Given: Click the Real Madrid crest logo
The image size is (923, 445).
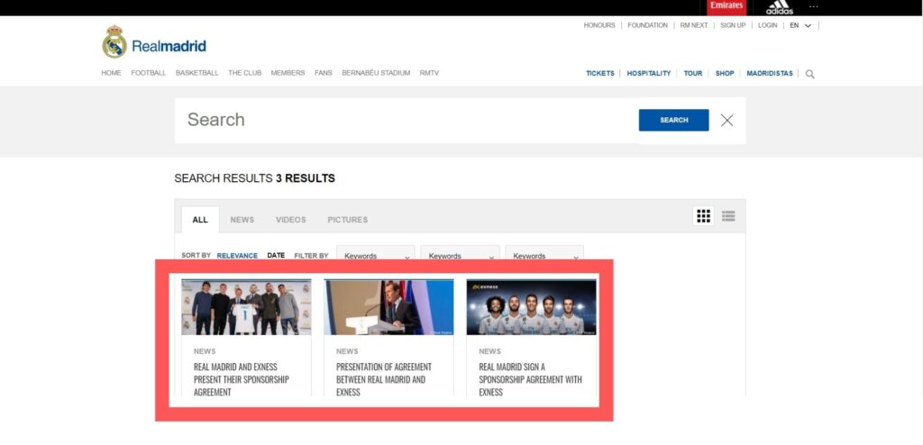Looking at the screenshot, I should point(114,42).
